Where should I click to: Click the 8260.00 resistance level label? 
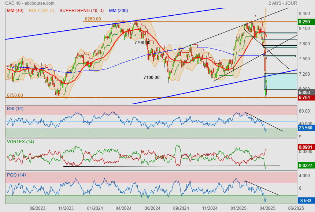click(93, 19)
